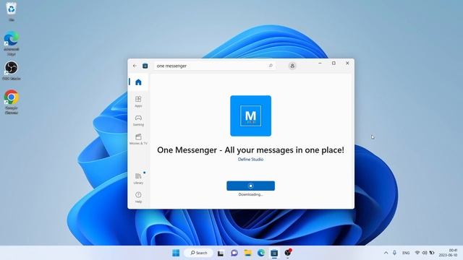Click the One Messenger app title text
Image resolution: width=463 pixels, height=260 pixels.
250,150
